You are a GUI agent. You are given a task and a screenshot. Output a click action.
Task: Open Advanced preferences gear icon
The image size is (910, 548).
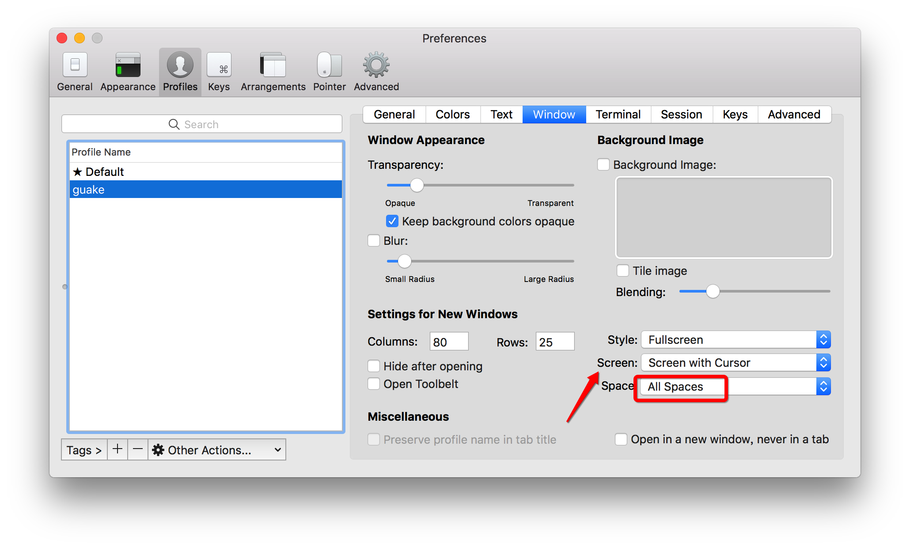(376, 72)
